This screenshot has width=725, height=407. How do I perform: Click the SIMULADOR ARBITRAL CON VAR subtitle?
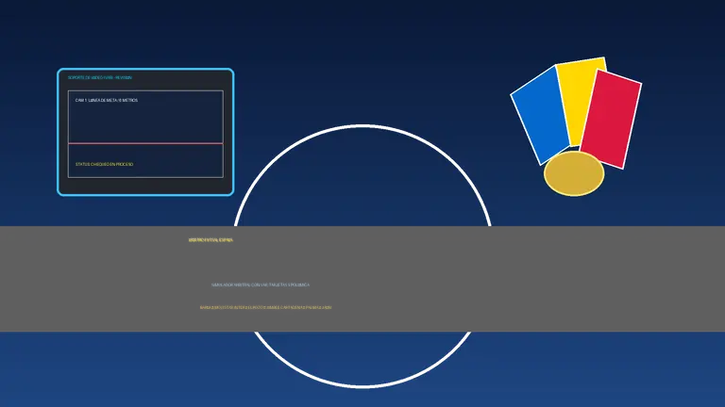[x=261, y=285]
